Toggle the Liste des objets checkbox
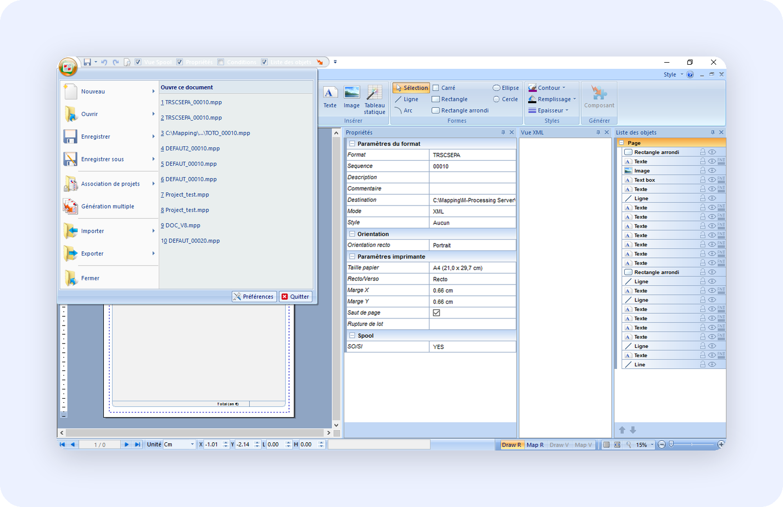 coord(264,62)
